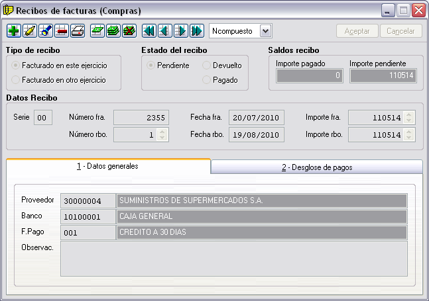
Task: Select the 'Pendiente' status radio button
Action: click(x=151, y=65)
